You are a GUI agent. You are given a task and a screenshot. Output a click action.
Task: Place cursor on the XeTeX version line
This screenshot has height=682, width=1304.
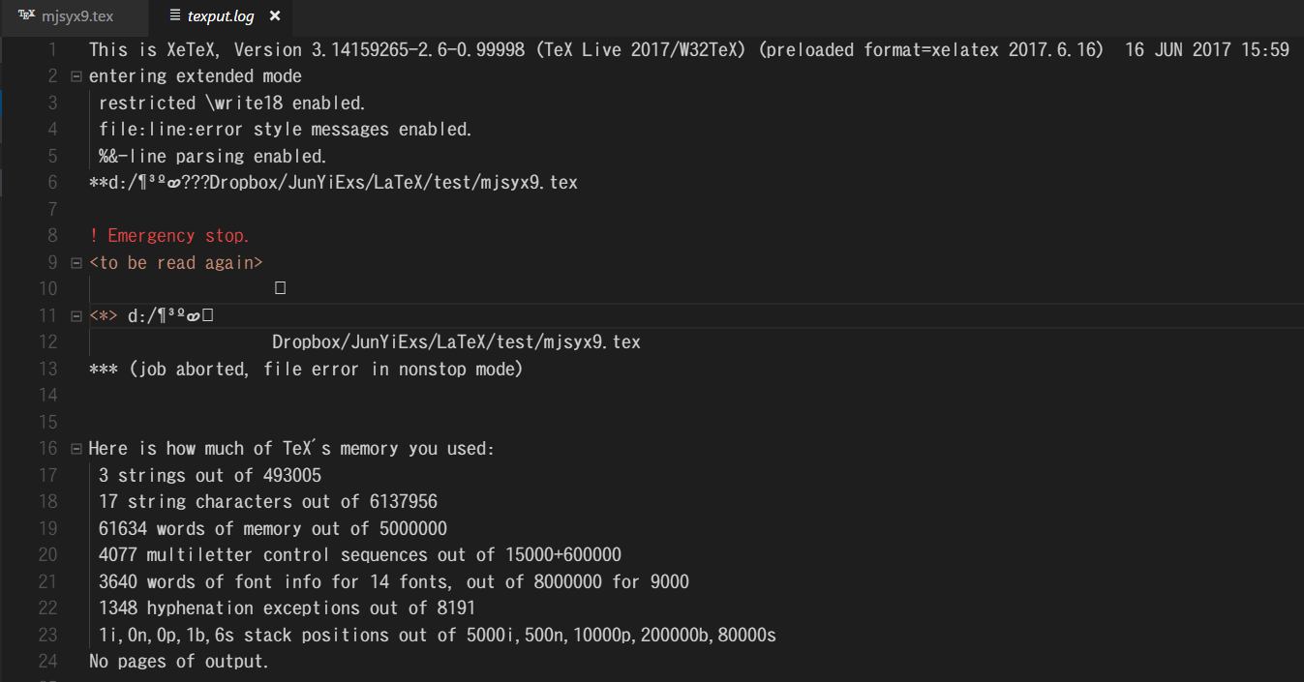387,49
